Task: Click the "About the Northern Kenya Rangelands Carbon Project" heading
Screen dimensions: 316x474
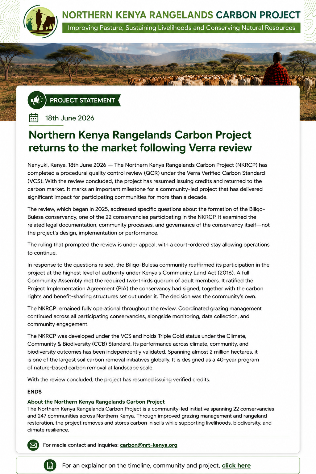Action: (x=96, y=402)
